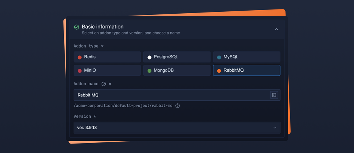The image size is (354, 153).
Task: Click the help icon beside Addon name
Action: point(104,84)
